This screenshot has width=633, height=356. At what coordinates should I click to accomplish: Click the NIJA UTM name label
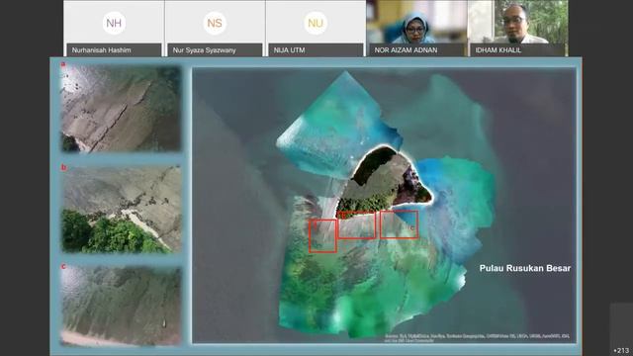click(289, 50)
